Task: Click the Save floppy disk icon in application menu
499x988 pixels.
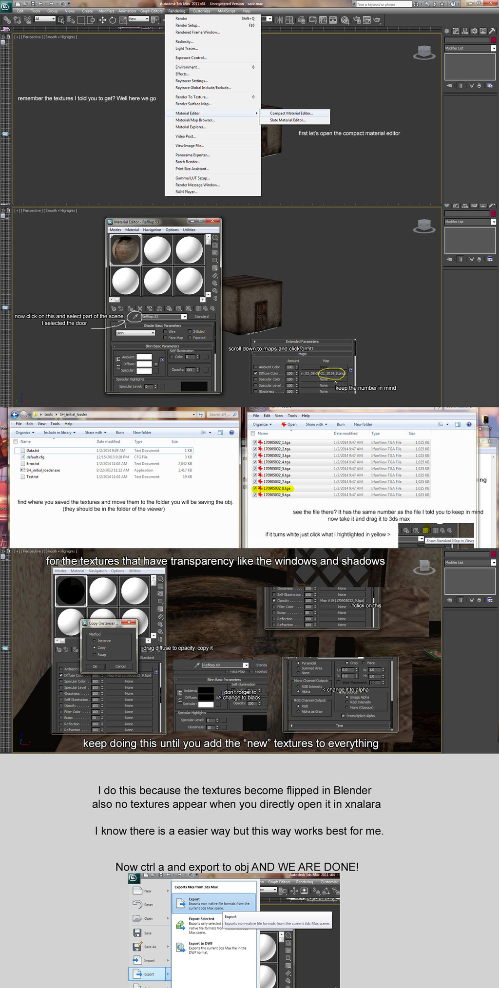Action: coord(137,932)
